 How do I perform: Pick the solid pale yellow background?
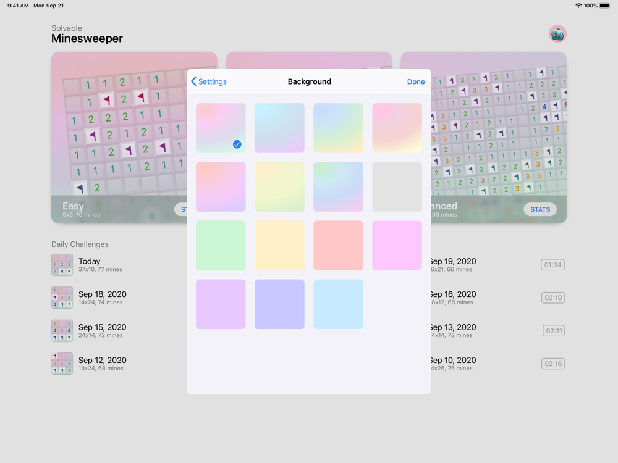pos(279,245)
